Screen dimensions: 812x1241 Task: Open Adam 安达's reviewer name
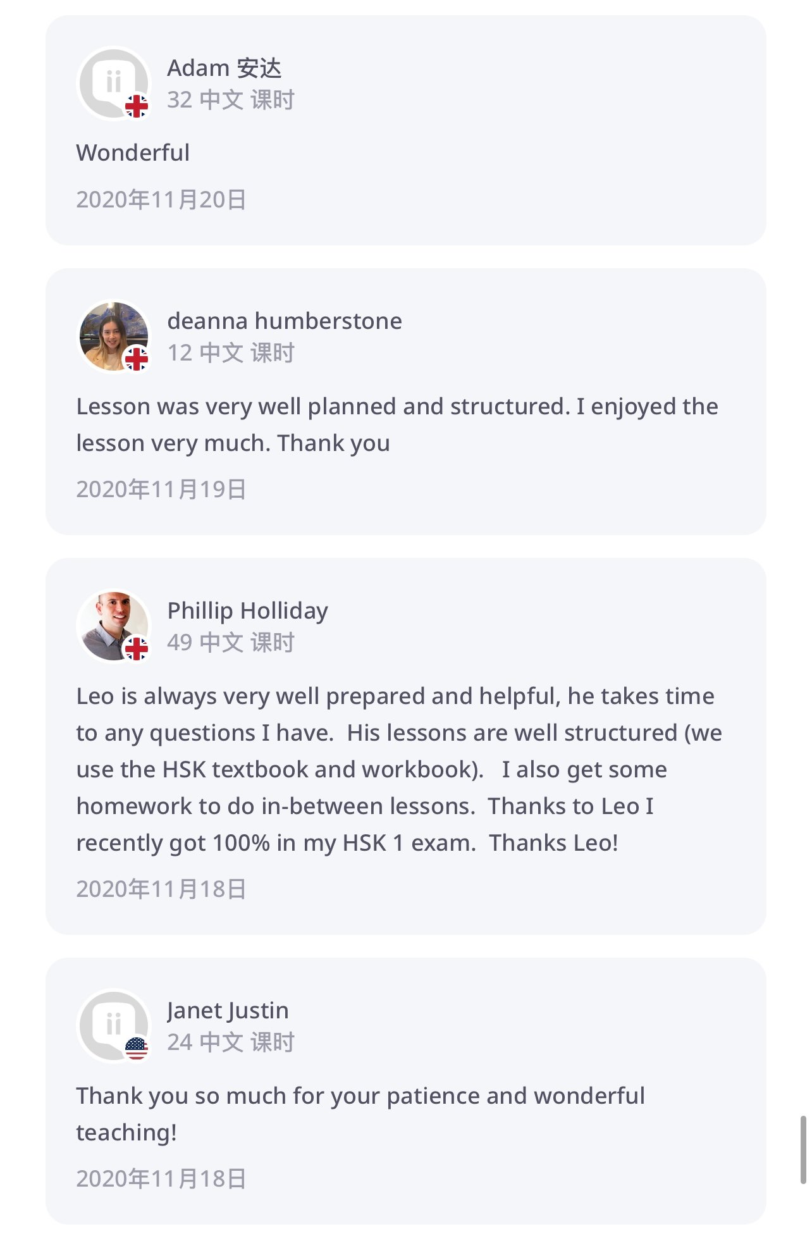[x=224, y=68]
